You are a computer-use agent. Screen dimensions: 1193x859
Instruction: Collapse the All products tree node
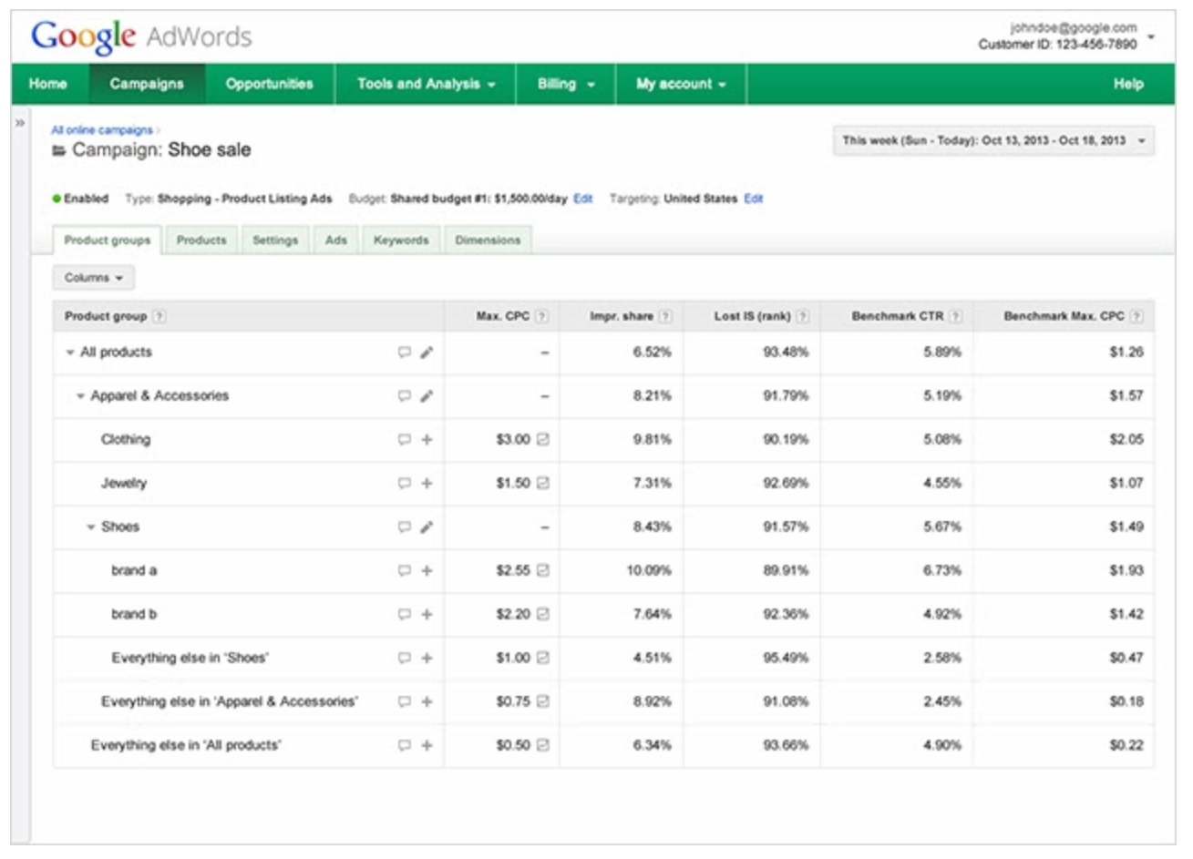coord(70,353)
